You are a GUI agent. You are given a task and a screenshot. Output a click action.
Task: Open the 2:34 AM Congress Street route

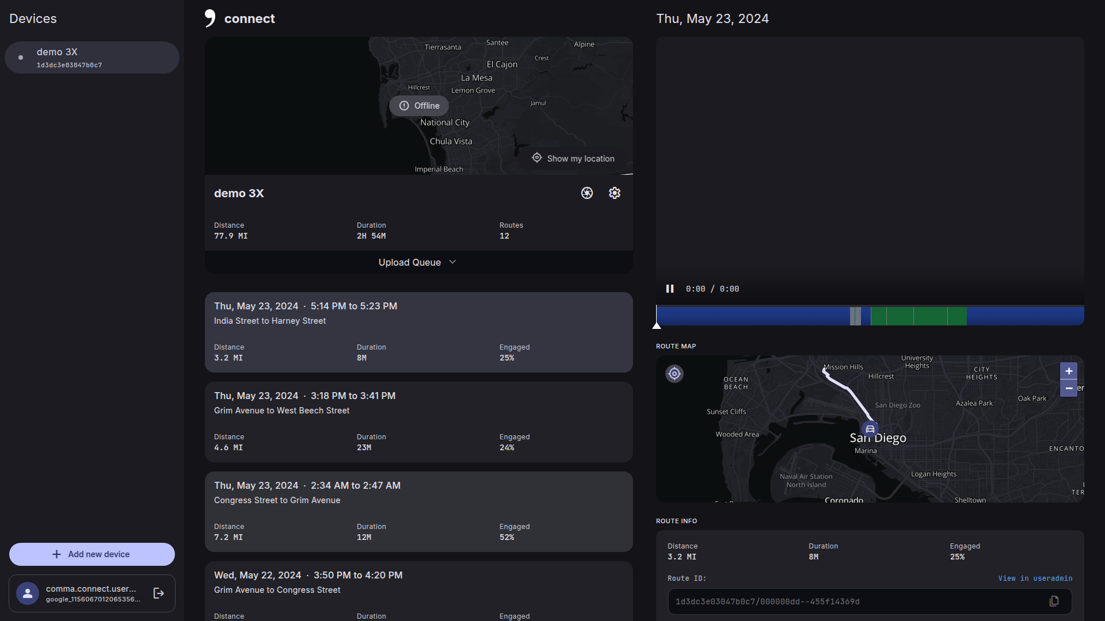coord(418,511)
